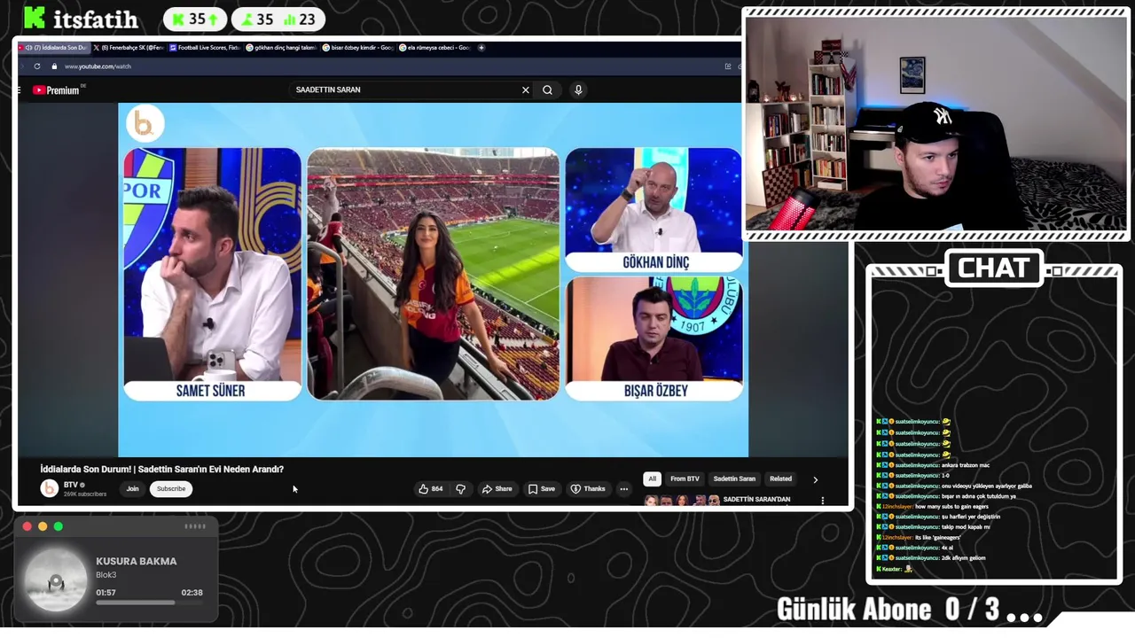Switch to bisar özbey kimdir Google tab
Screen dimensions: 1135x638
(x=357, y=48)
